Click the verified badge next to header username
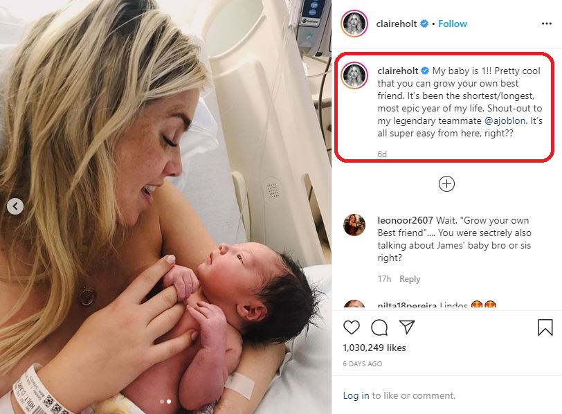Screen dimensions: 562x414 [x=424, y=24]
